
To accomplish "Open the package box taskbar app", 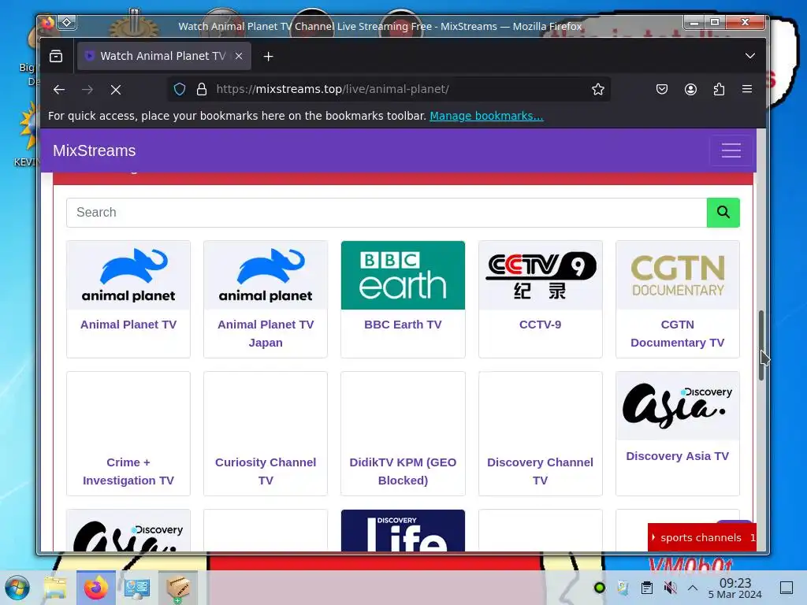I will coord(177,588).
